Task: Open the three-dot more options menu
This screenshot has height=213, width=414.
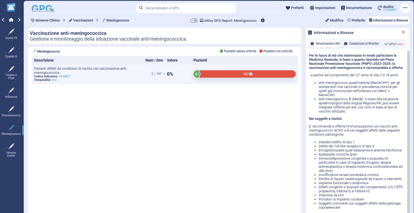Action: coord(405,8)
